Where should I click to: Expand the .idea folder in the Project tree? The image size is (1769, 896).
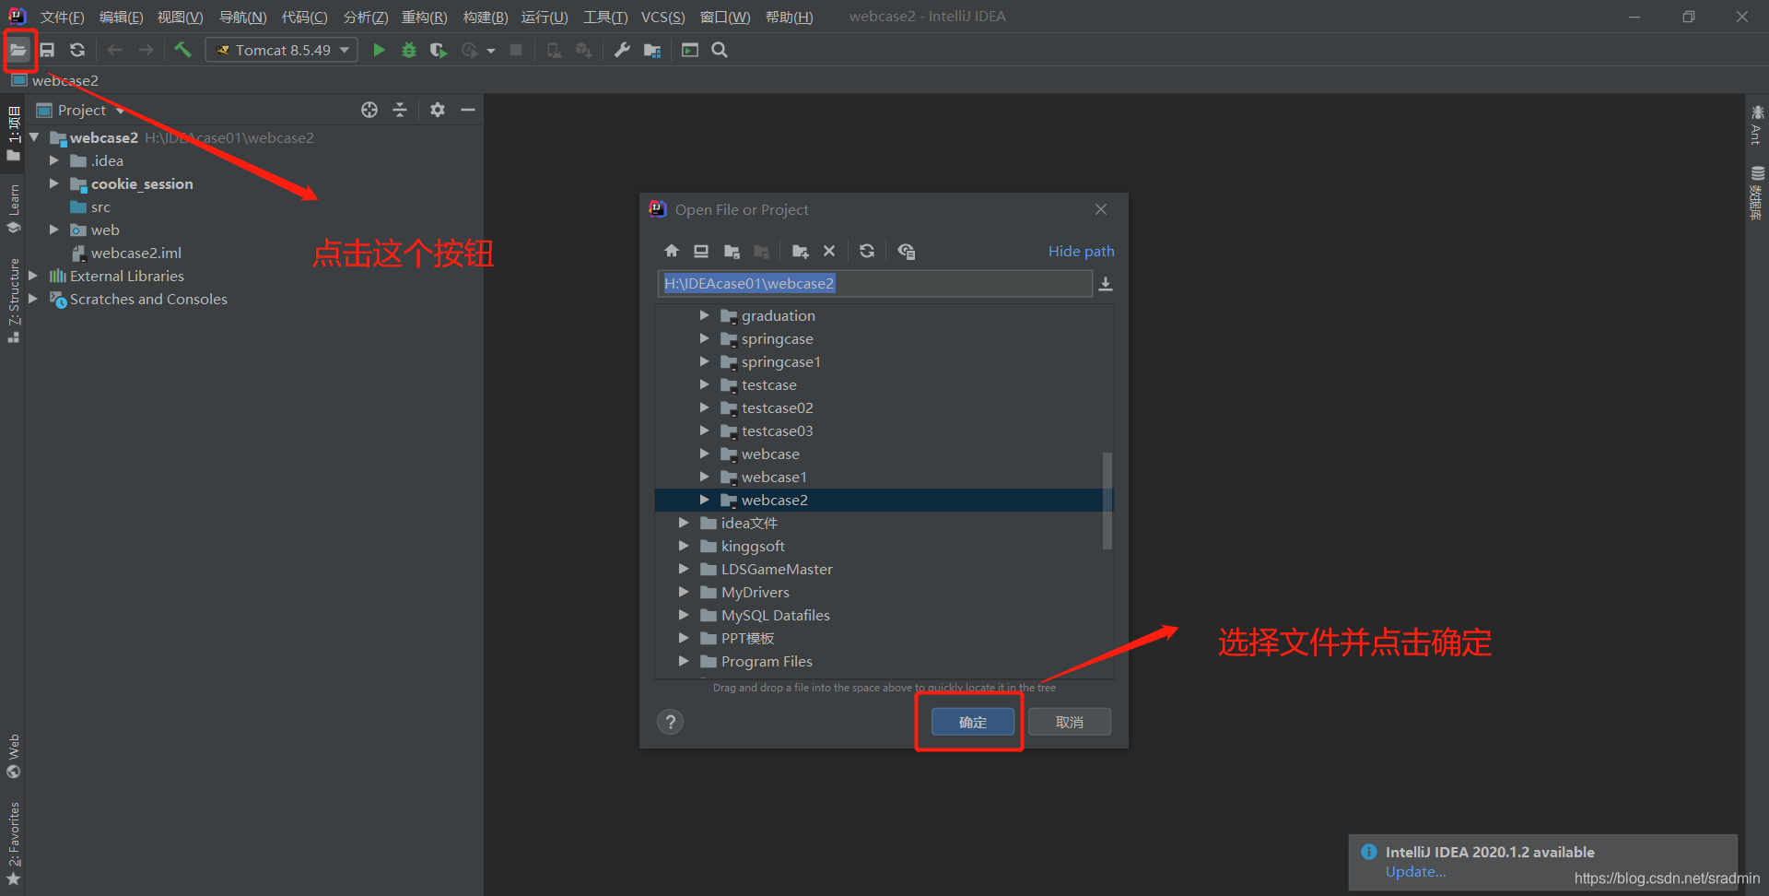pyautogui.click(x=54, y=160)
